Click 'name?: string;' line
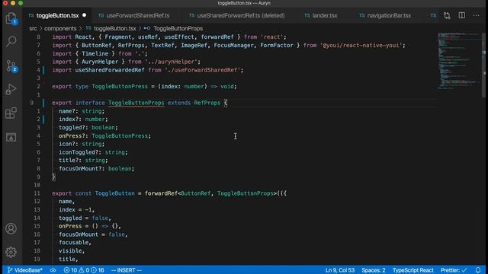Screen dimensions: 488x274 [82, 111]
